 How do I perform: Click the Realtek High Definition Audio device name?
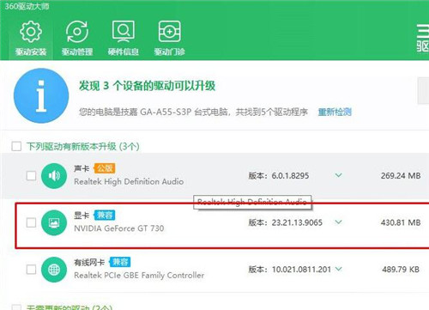point(129,181)
